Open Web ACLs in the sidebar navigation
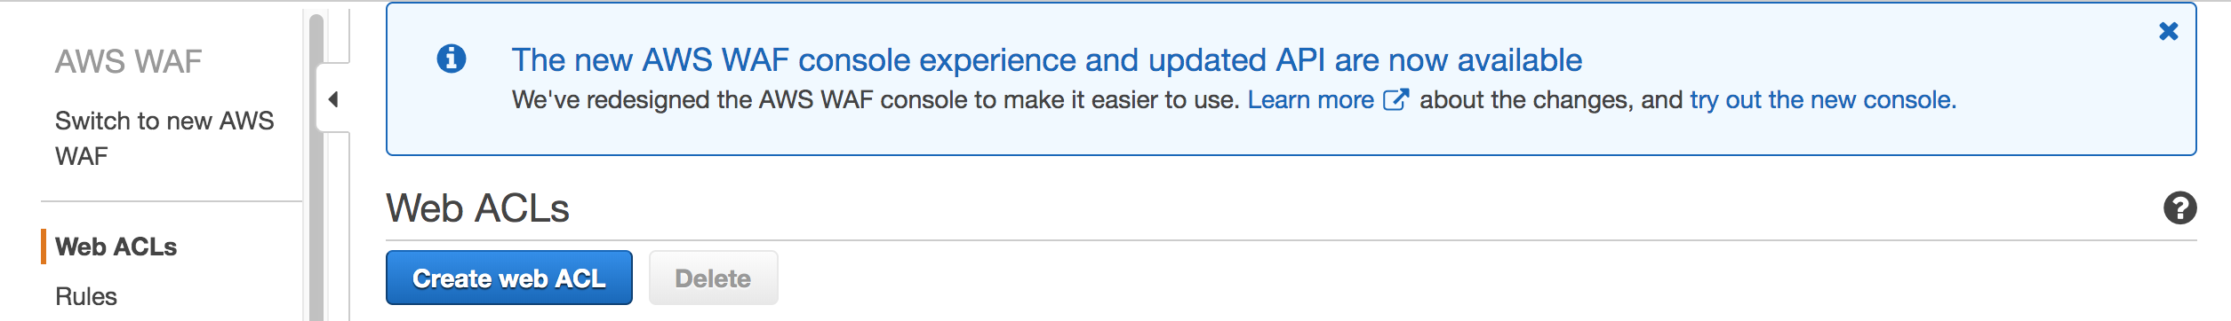The width and height of the screenshot is (2231, 321). [x=116, y=247]
